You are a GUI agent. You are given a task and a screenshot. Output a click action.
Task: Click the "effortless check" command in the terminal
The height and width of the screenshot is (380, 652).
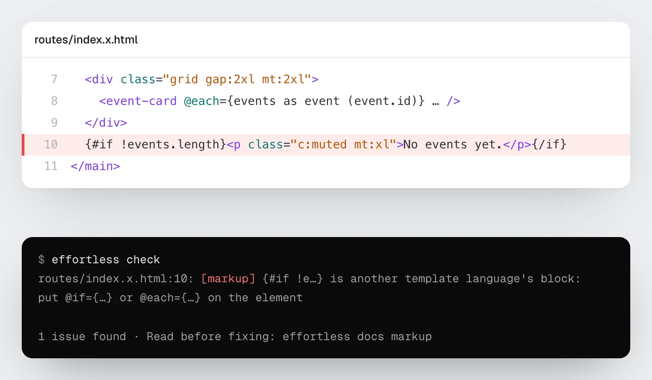[x=106, y=260]
